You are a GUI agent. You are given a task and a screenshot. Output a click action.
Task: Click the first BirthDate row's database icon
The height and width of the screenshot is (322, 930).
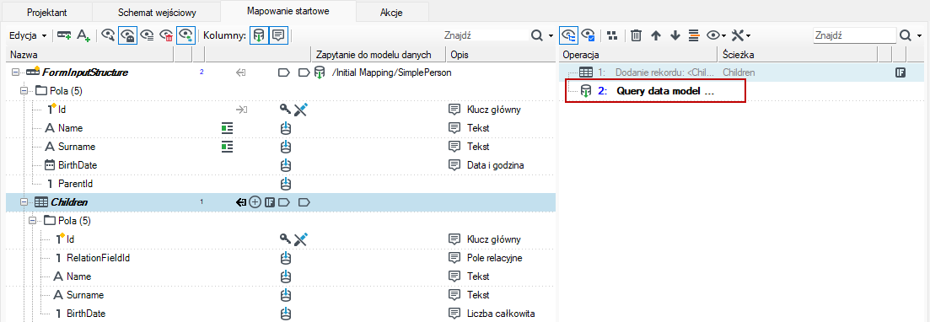(286, 165)
